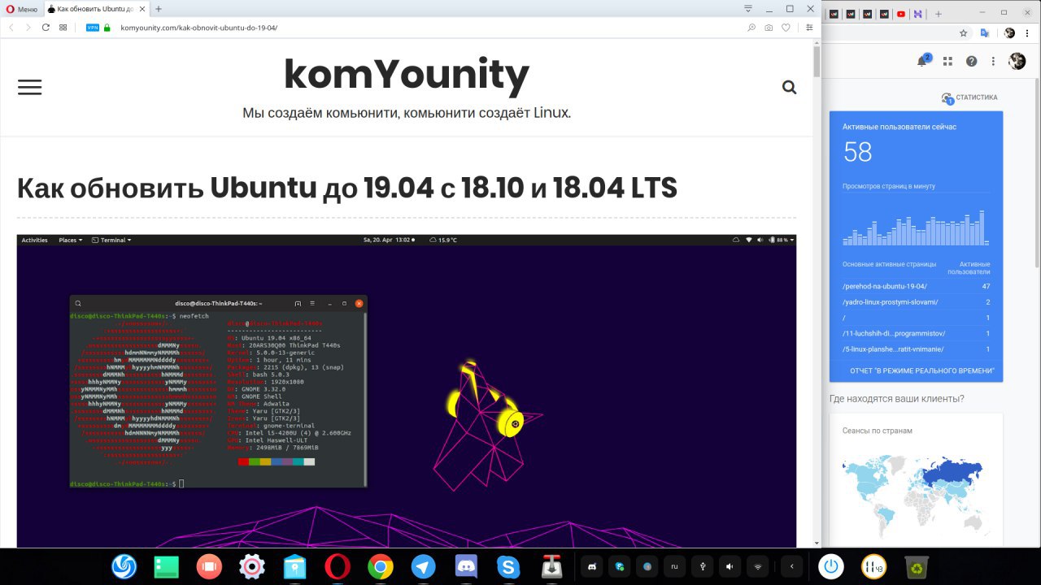Open /11-luchshih-di...programmistov/ page row
Screen dimensions: 1041x585
coord(917,333)
